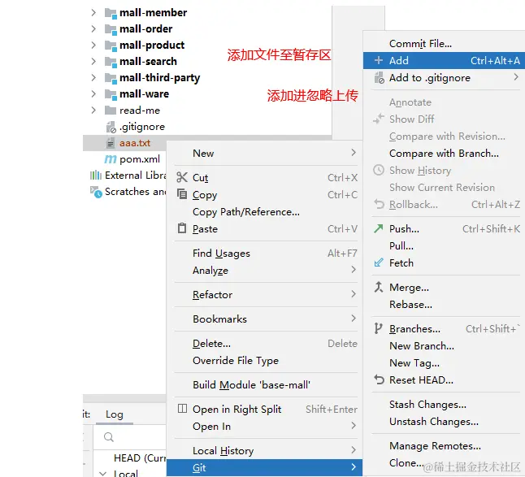Click the search magnifier in Log panel
Image resolution: width=525 pixels, height=477 pixels.
click(108, 436)
